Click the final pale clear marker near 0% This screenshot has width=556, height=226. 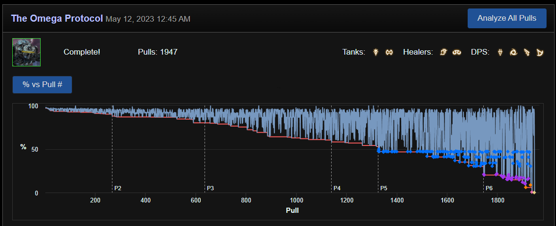click(534, 193)
